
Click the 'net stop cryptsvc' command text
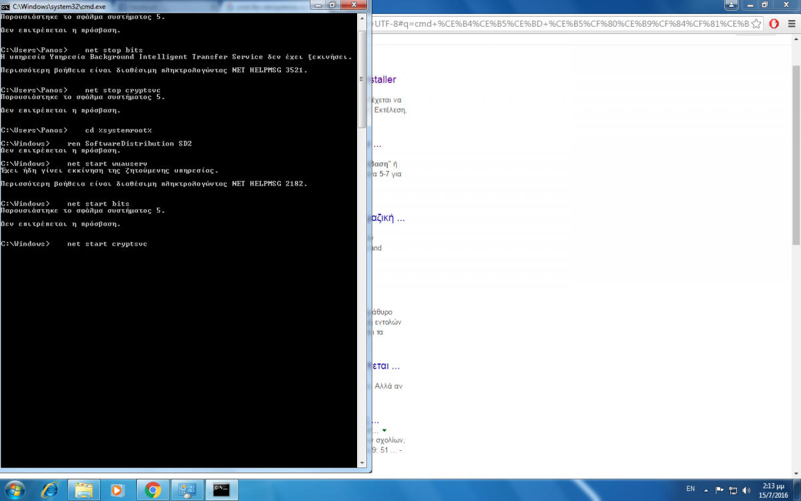click(x=123, y=90)
